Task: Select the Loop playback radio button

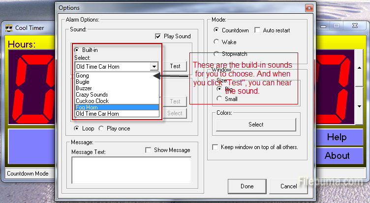Action: click(x=77, y=128)
